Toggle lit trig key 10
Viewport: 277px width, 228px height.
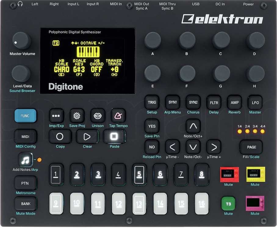click(x=77, y=204)
